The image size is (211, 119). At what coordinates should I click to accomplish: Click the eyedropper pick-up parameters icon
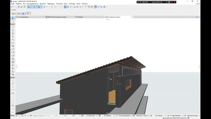pos(22,7)
